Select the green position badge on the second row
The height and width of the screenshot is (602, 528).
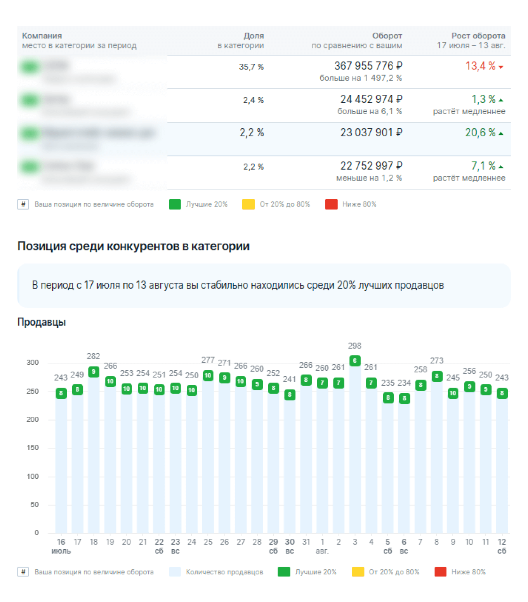(x=29, y=100)
